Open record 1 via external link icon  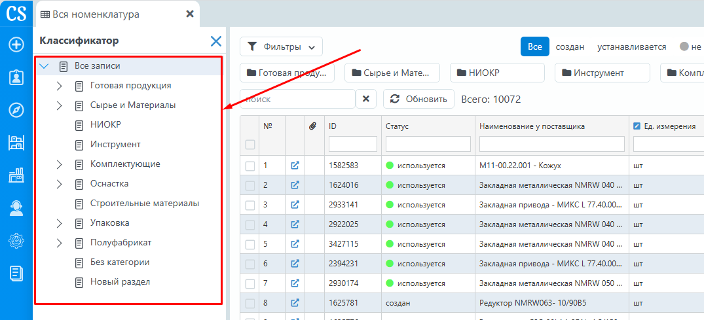tap(295, 166)
